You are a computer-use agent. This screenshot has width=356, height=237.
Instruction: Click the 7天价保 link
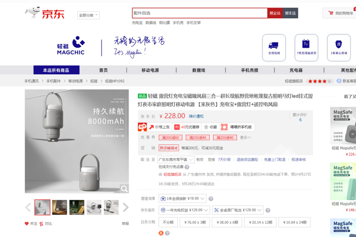[224, 160]
